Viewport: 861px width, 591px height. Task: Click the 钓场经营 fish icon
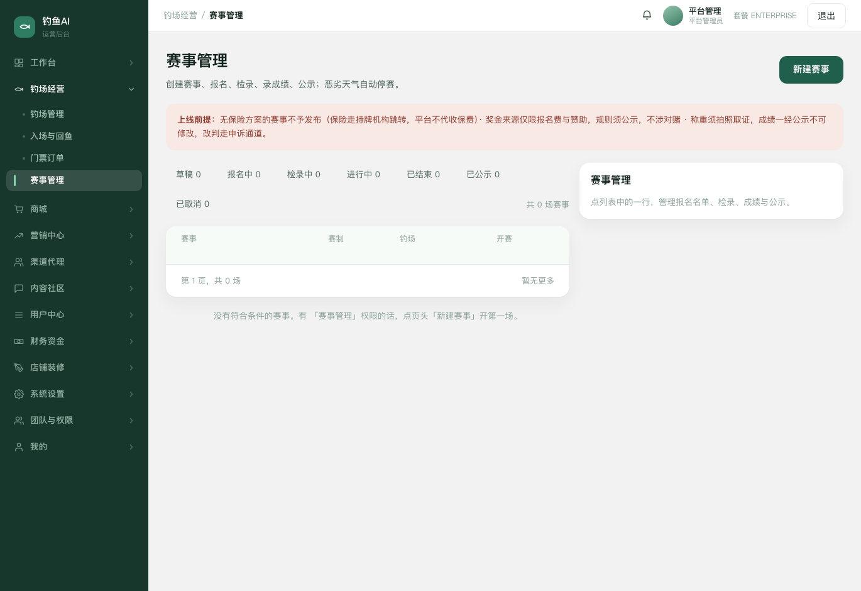pyautogui.click(x=19, y=89)
